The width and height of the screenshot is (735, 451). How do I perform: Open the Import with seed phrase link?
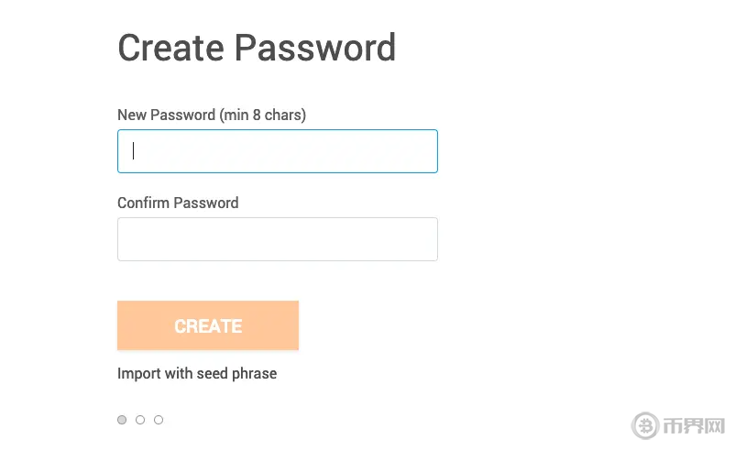tap(197, 374)
